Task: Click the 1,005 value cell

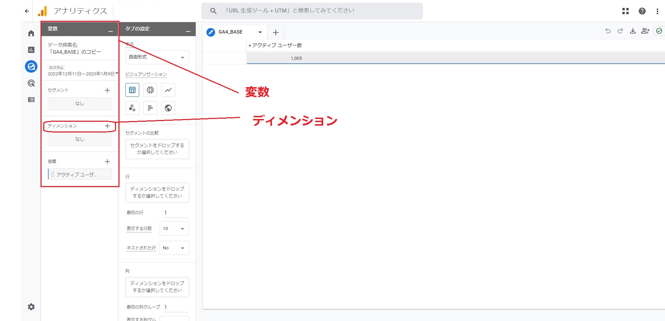Action: 296,58
